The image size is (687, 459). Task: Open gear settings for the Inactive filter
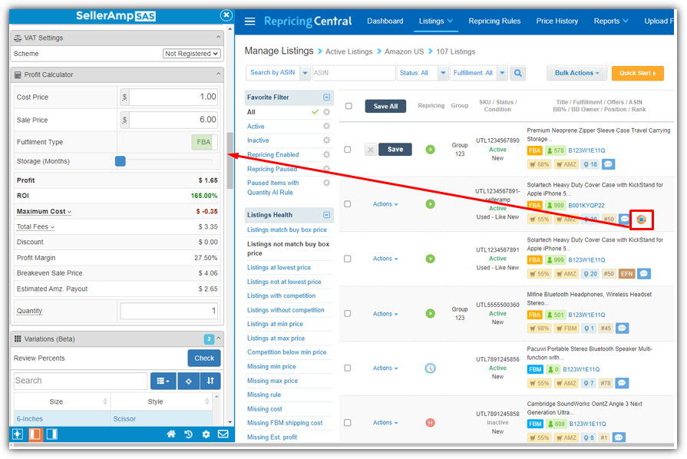[326, 140]
